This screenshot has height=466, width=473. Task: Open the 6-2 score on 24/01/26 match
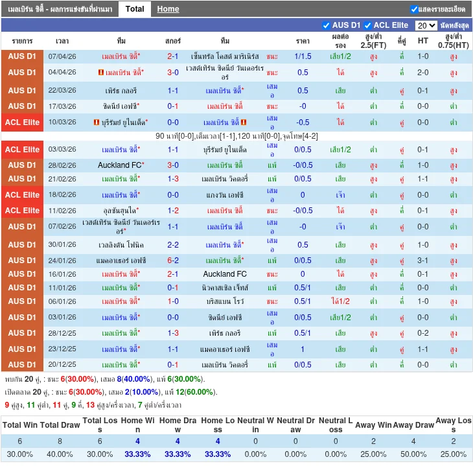click(173, 260)
